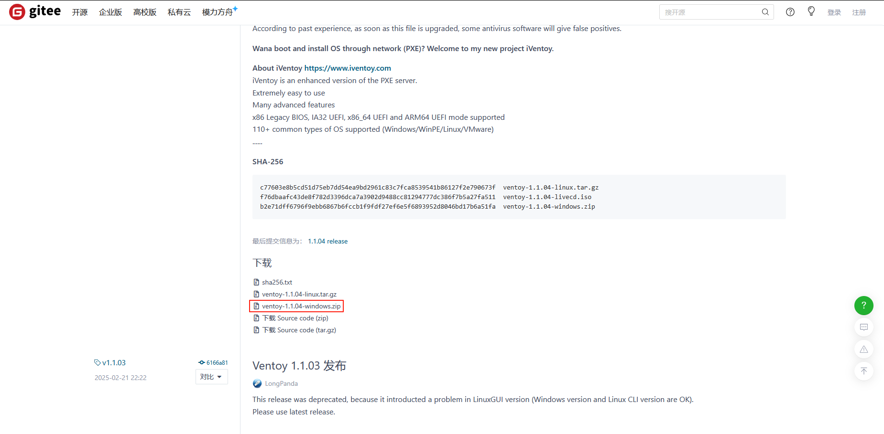The width and height of the screenshot is (884, 434).
Task: Click the green floating help button
Action: [x=863, y=305]
